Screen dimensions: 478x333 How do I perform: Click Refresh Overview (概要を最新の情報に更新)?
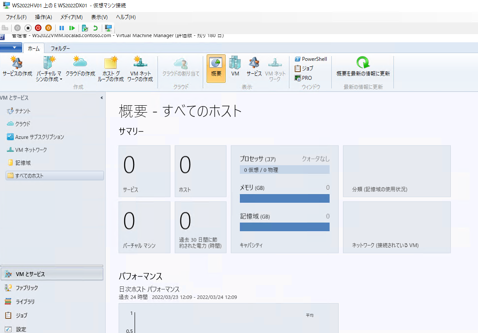tap(363, 66)
